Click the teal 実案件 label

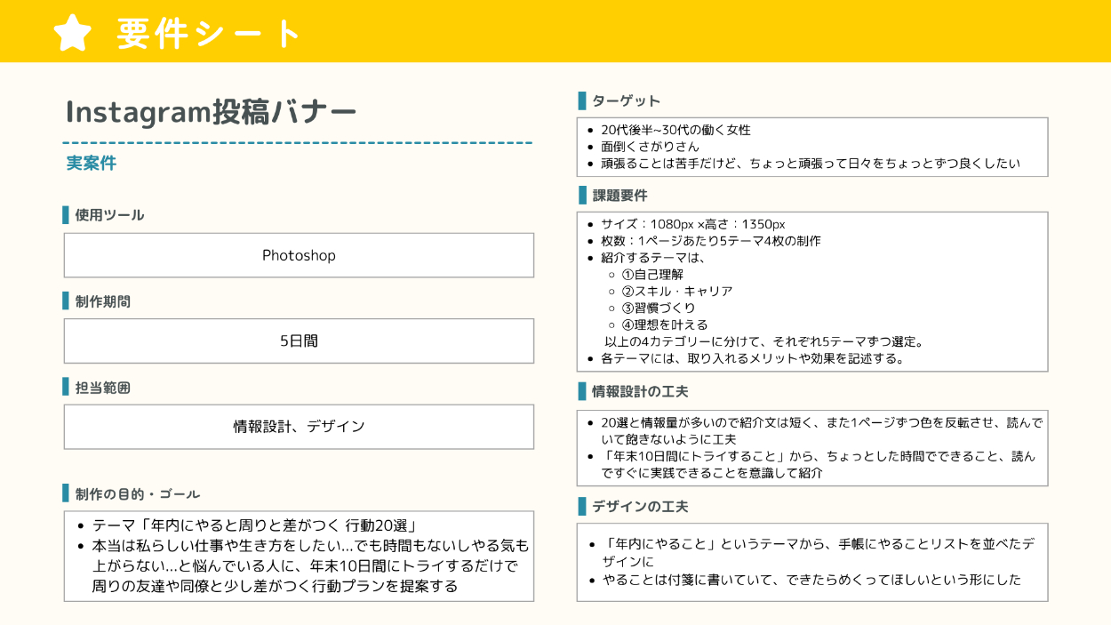click(x=91, y=164)
